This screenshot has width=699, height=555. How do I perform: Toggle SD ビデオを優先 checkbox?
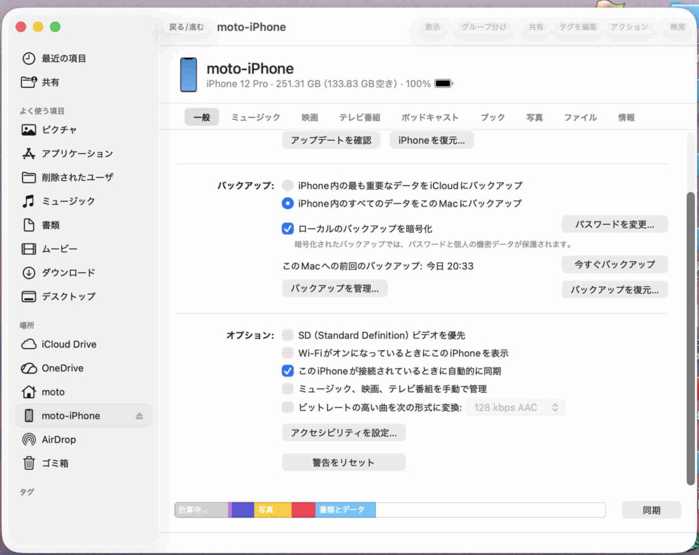[288, 335]
